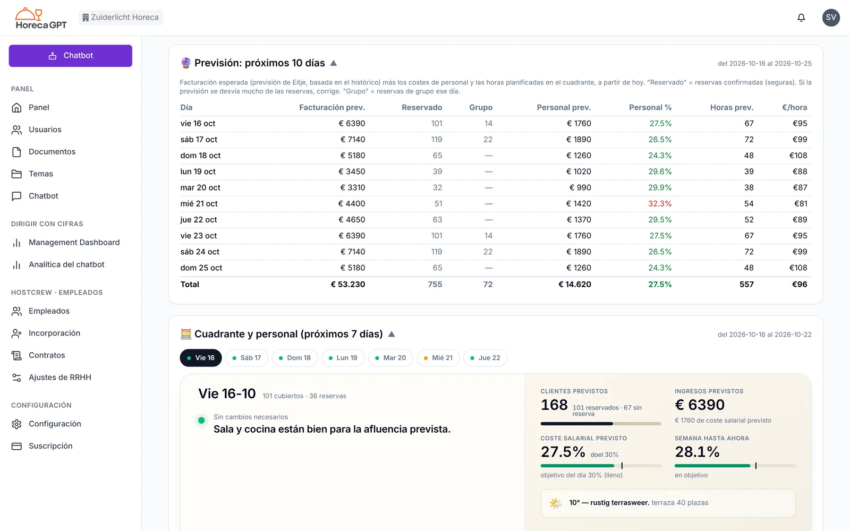Open Temas via the folder icon
Image resolution: width=850 pixels, height=531 pixels.
(x=16, y=174)
